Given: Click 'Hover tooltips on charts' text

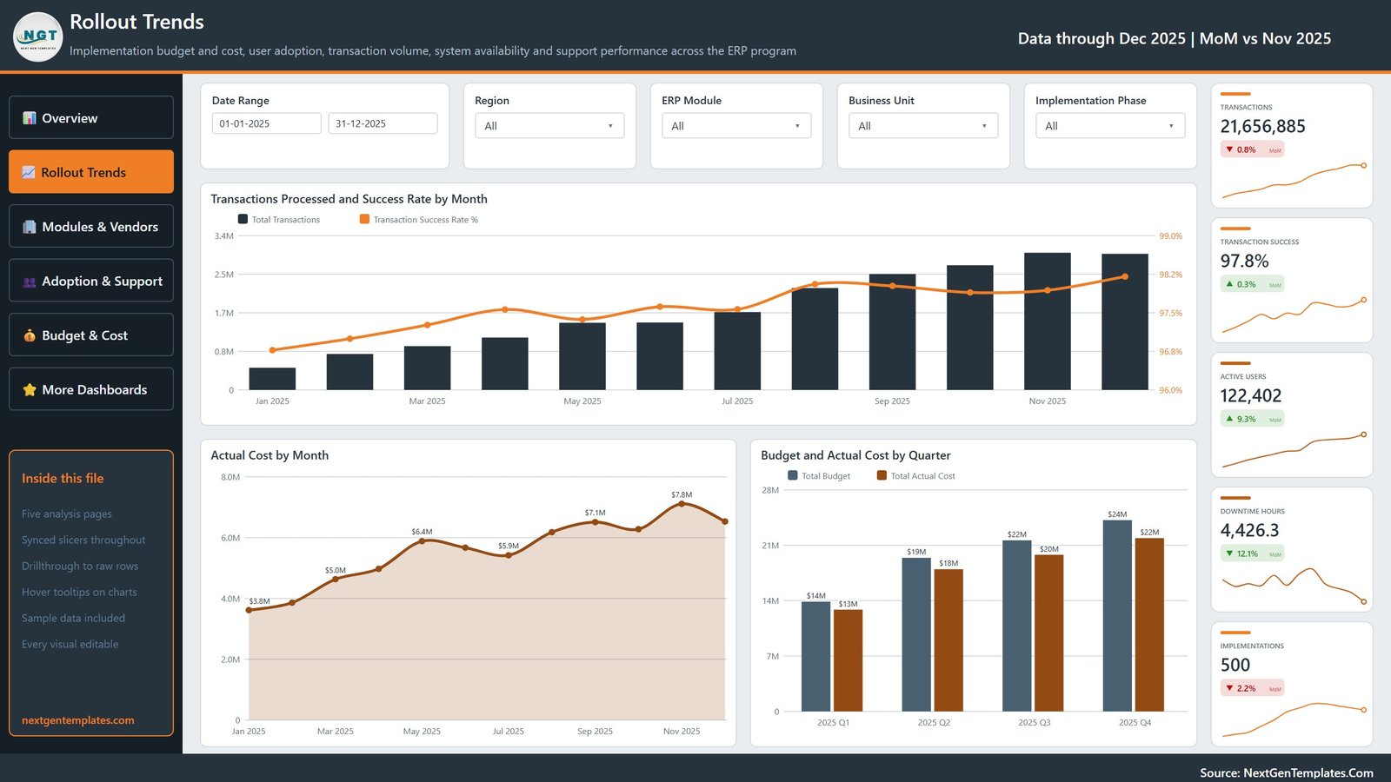Looking at the screenshot, I should pyautogui.click(x=79, y=593).
